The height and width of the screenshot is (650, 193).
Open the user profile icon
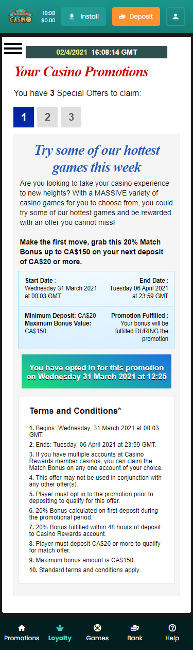(176, 17)
